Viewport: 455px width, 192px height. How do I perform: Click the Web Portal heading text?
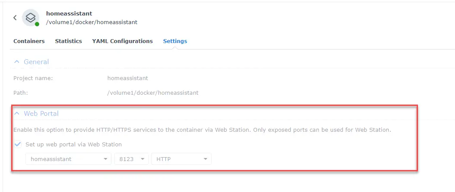(41, 114)
